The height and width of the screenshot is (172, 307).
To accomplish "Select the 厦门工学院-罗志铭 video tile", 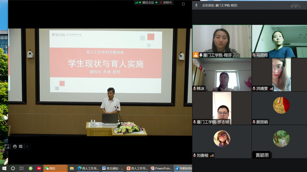I will pyautogui.click(x=222, y=108).
